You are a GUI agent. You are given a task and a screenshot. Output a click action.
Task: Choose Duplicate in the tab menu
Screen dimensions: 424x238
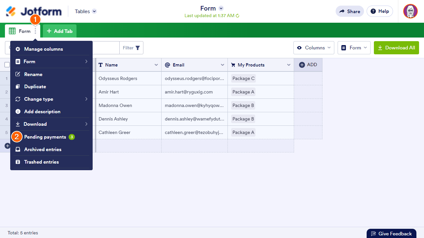35,87
